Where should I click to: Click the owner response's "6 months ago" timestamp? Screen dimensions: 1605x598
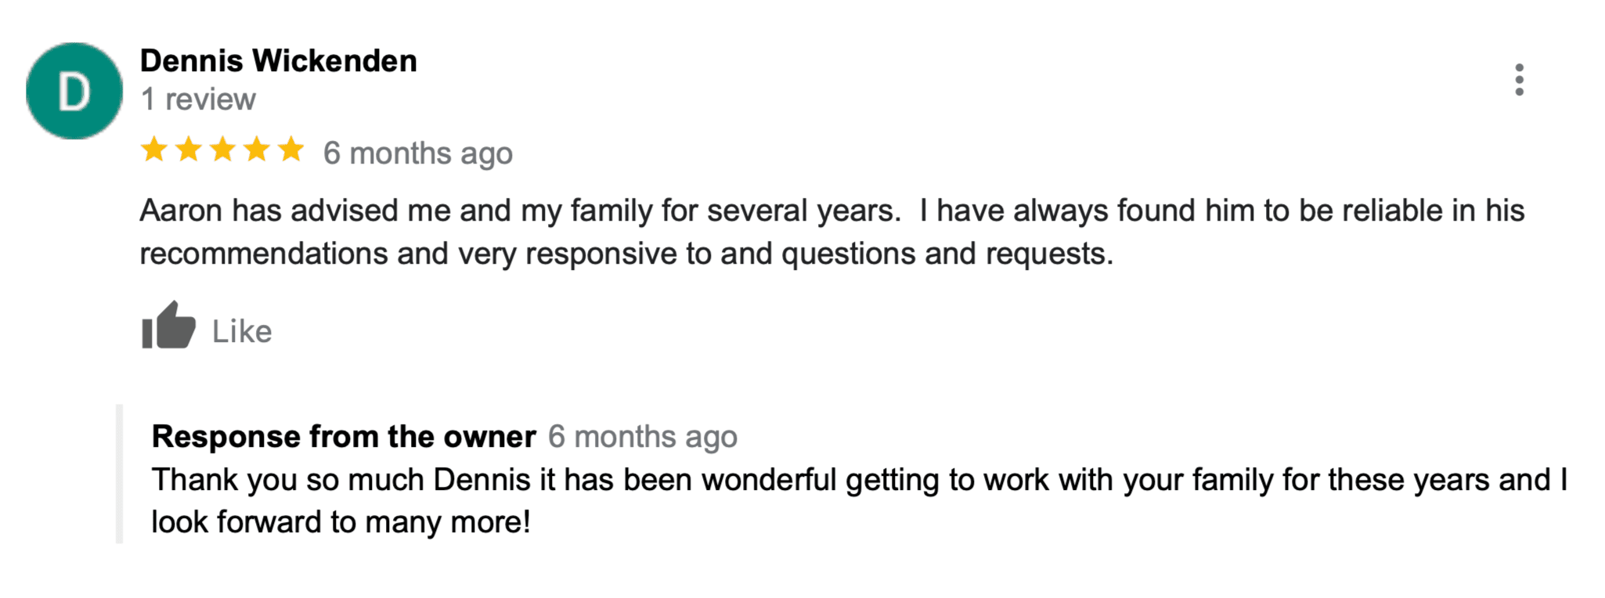(x=642, y=437)
